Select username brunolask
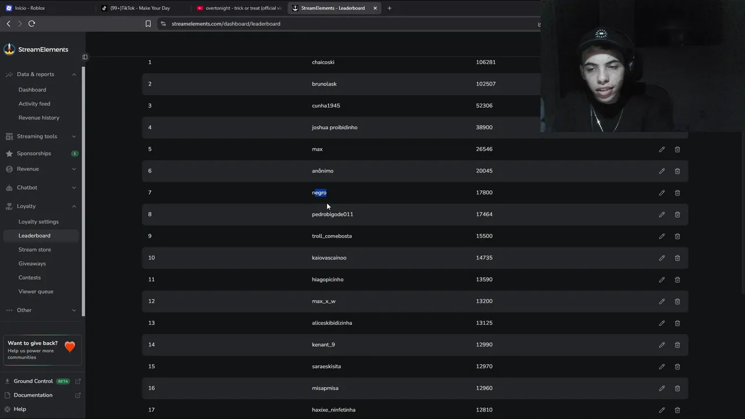Viewport: 745px width, 419px height. click(324, 84)
